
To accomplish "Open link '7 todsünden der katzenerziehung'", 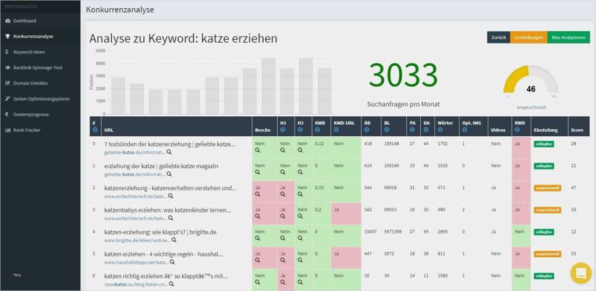I will pyautogui.click(x=169, y=144).
